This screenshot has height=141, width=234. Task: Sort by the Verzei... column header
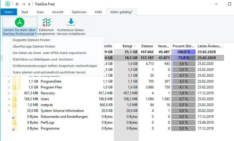click(x=163, y=46)
